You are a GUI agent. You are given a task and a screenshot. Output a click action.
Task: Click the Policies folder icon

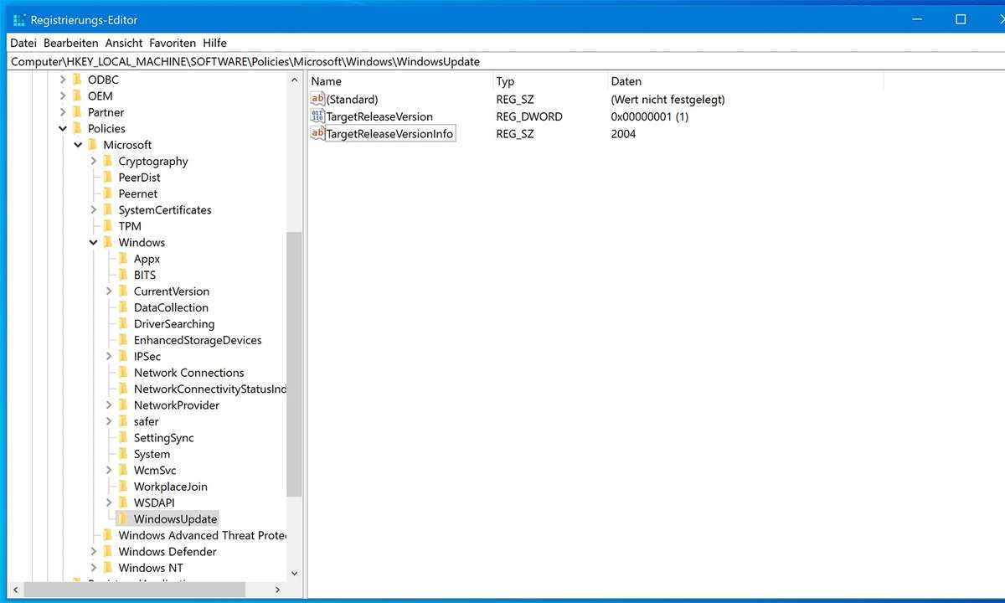(78, 128)
